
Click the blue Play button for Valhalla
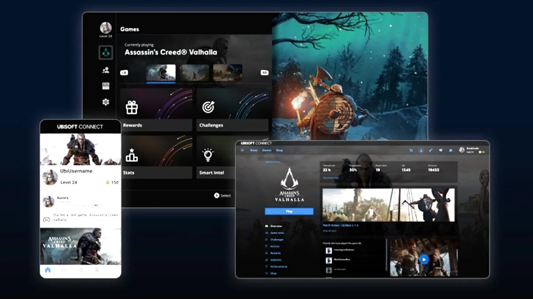click(289, 211)
